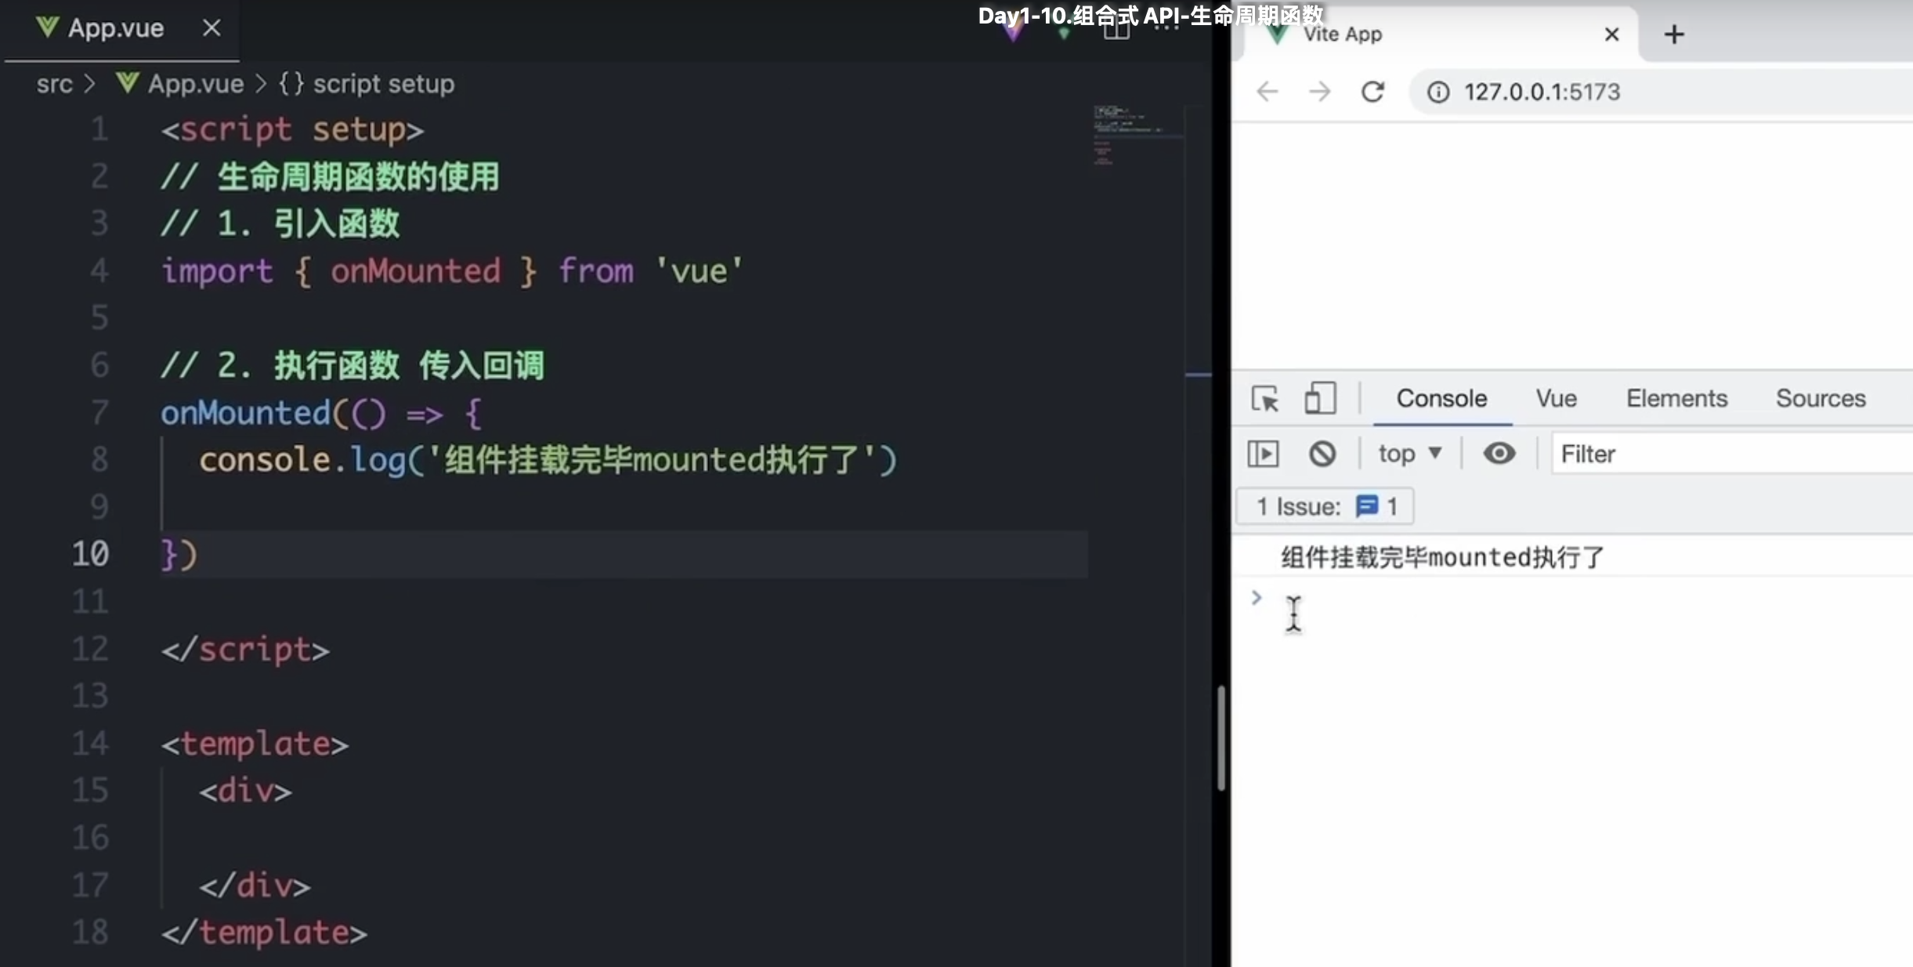Screen dimensions: 1913x967
Task: Click the browser back arrow
Action: (1267, 92)
